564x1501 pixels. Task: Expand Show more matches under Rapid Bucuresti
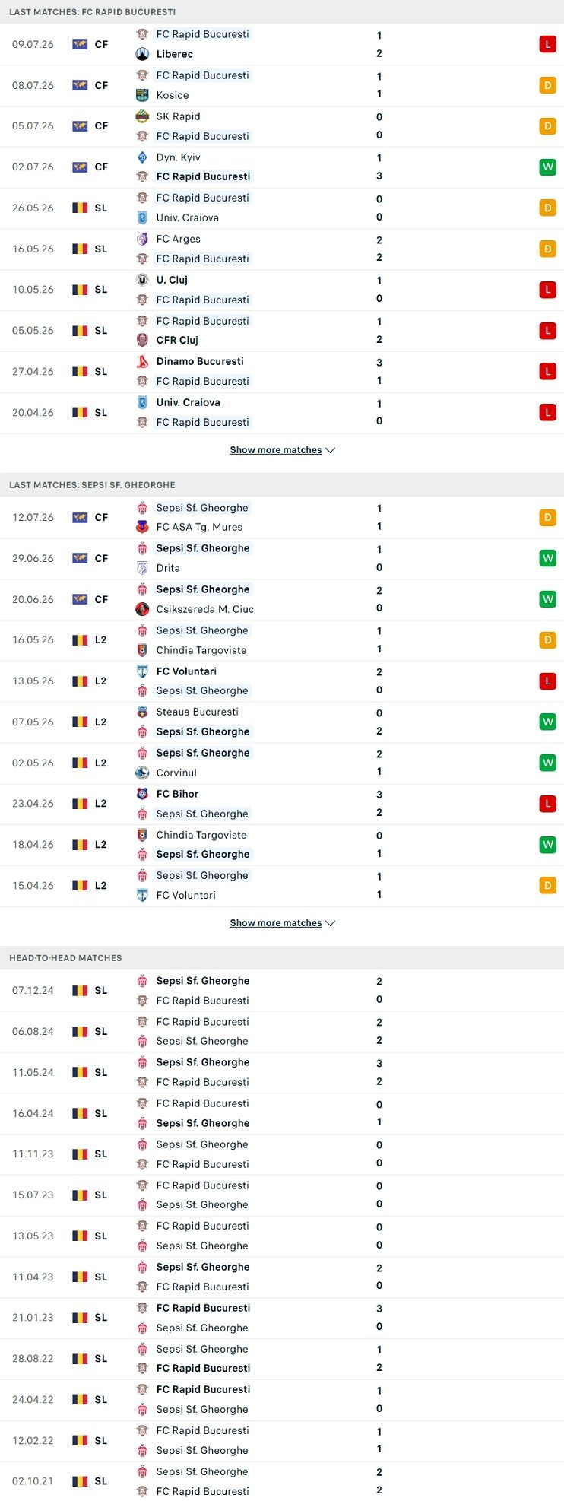point(282,450)
